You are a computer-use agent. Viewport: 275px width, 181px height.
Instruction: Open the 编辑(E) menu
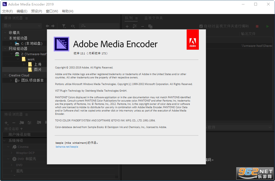tap(22, 11)
